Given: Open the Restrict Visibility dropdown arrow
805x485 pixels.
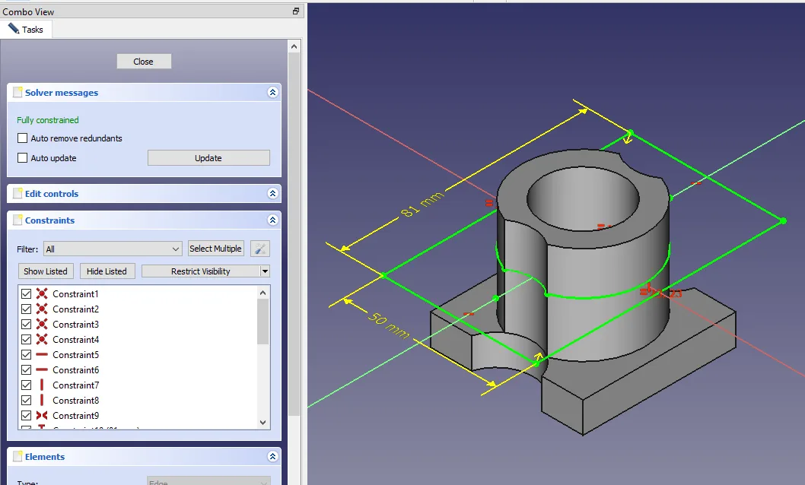Looking at the screenshot, I should 264,271.
